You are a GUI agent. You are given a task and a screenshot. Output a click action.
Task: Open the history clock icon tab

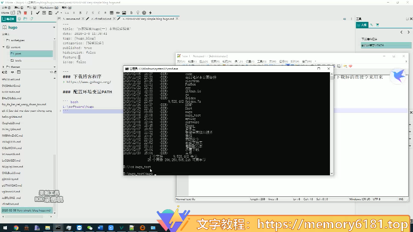tap(19, 18)
